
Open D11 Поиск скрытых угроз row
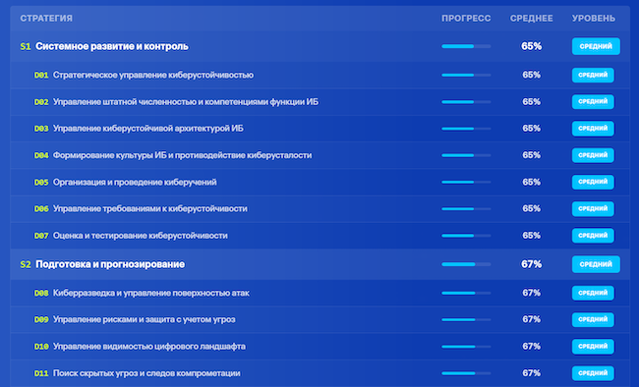tap(319, 373)
